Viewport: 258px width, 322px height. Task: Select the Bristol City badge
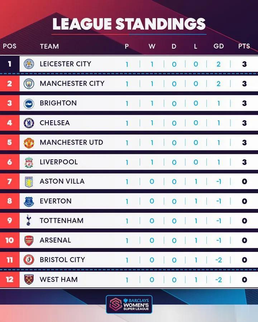tap(29, 260)
